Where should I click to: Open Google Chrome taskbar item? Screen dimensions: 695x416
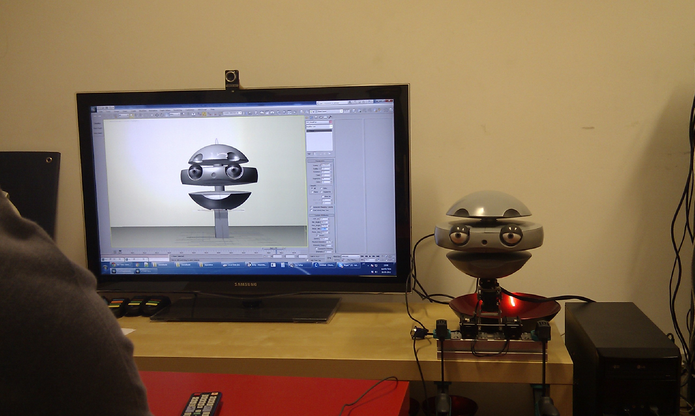coord(121,265)
